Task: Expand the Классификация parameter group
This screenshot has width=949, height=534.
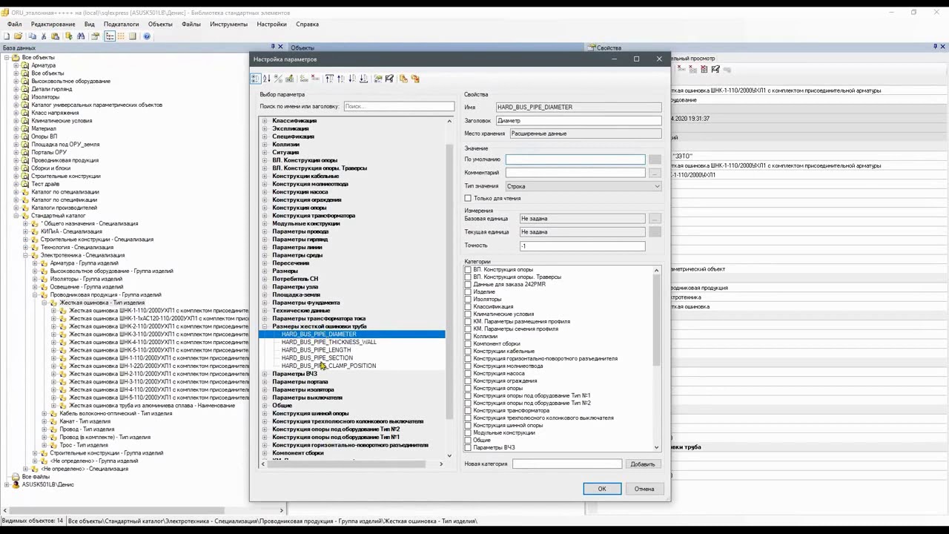Action: 265,121
